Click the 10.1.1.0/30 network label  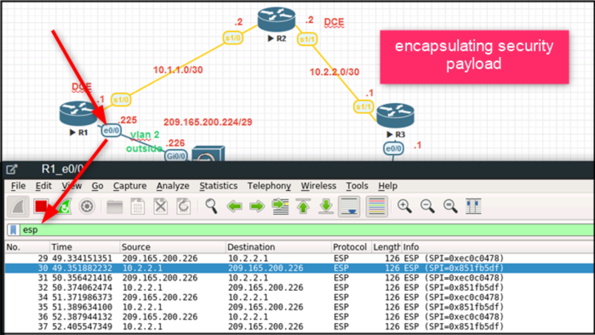[x=178, y=70]
